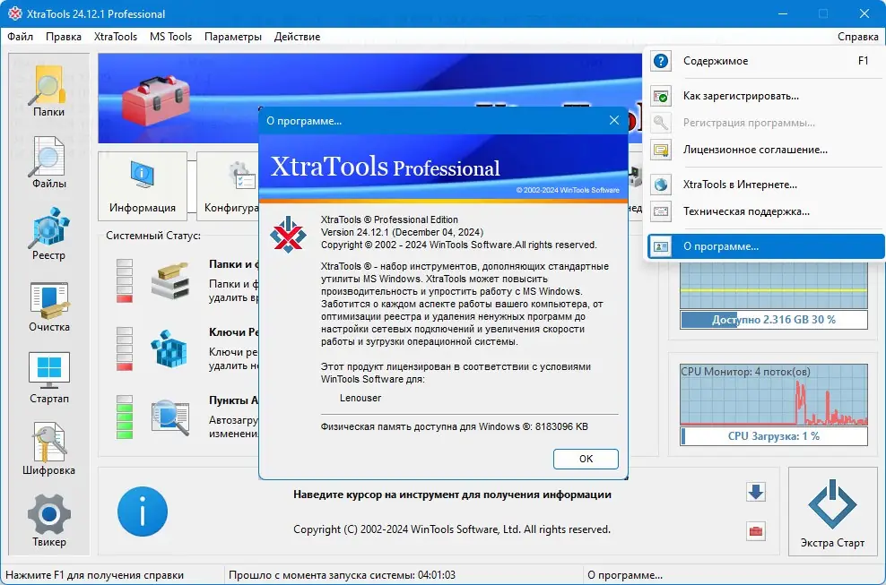Choose Как зарегистрировать... menu entry
Screen dimensions: 886x585
[x=766, y=96]
